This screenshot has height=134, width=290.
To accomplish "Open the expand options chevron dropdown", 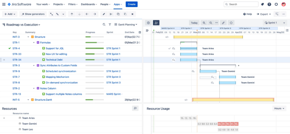I will click(63, 14).
